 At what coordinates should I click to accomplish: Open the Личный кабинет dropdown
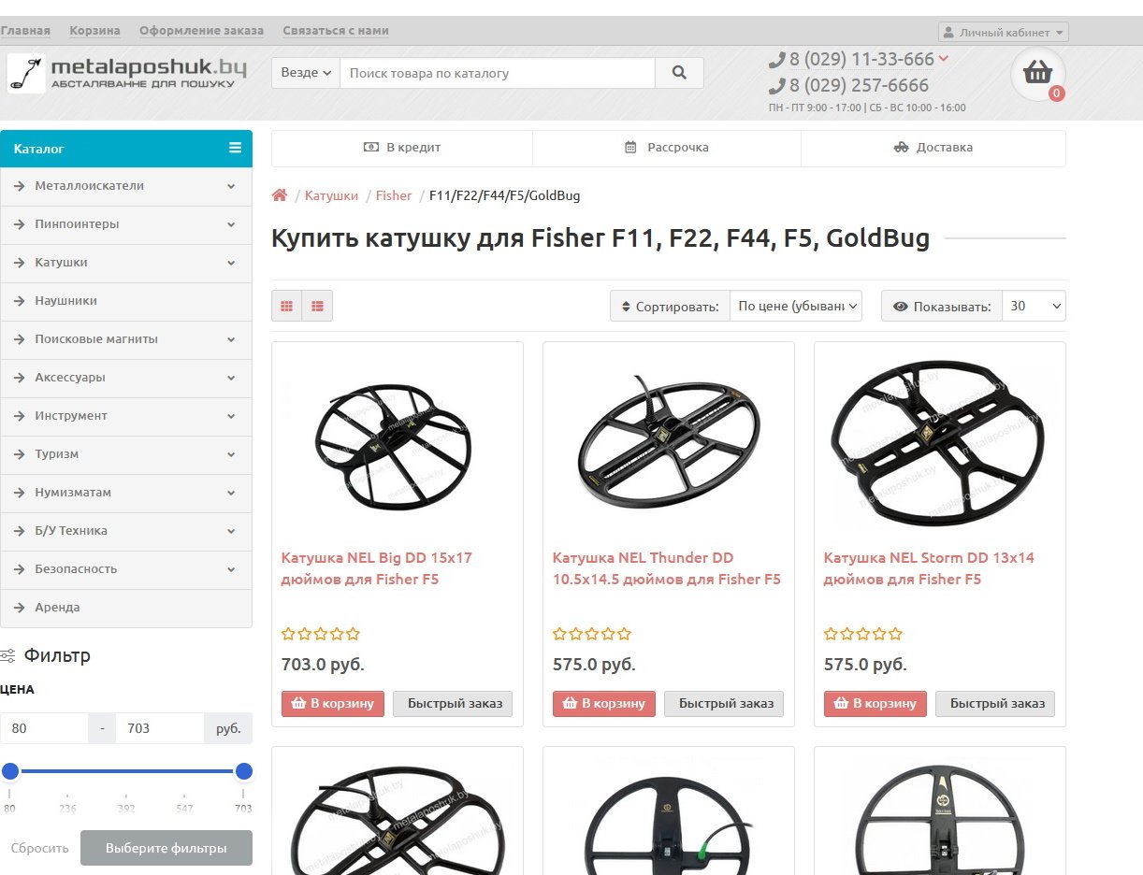(1004, 32)
